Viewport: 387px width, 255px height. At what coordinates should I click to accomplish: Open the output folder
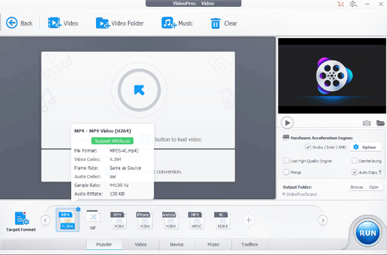click(x=374, y=187)
